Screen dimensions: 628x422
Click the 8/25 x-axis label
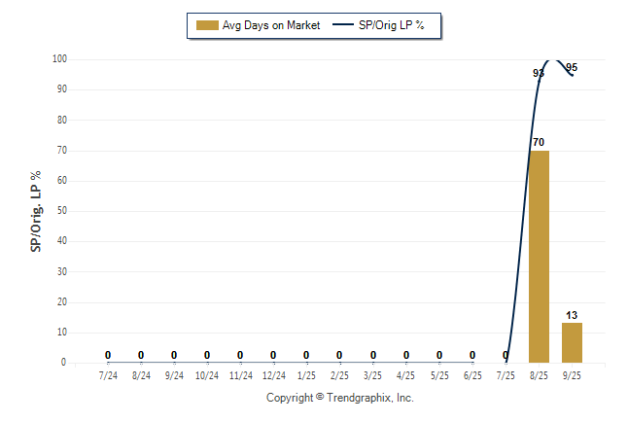[539, 374]
